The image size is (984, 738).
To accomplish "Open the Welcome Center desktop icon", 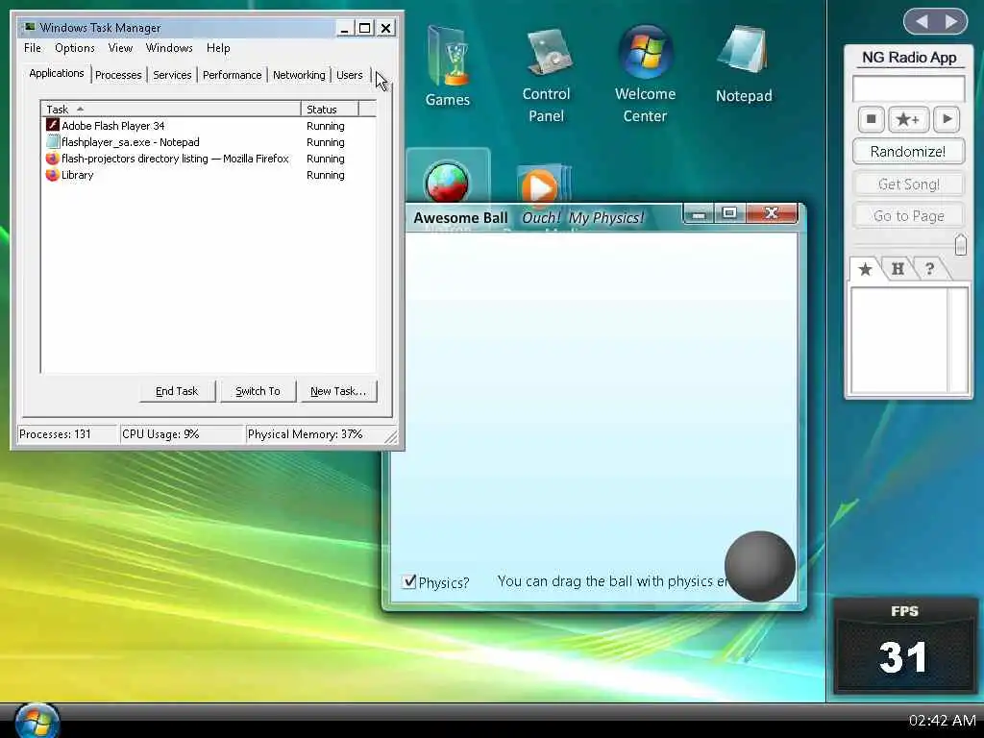I will click(x=645, y=74).
